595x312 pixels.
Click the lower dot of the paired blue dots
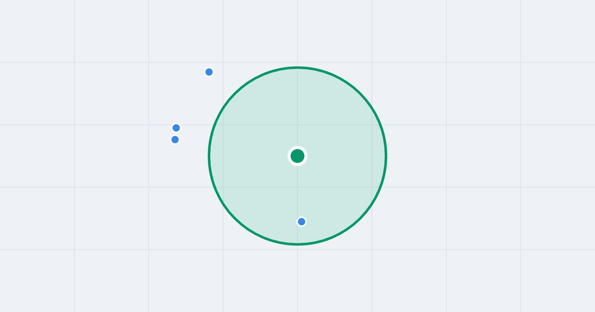click(175, 140)
